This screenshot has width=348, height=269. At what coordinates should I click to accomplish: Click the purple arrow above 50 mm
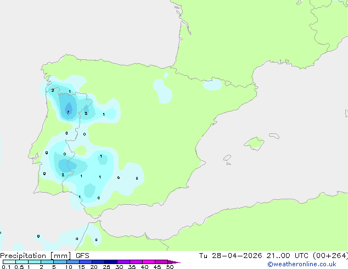click(x=174, y=262)
